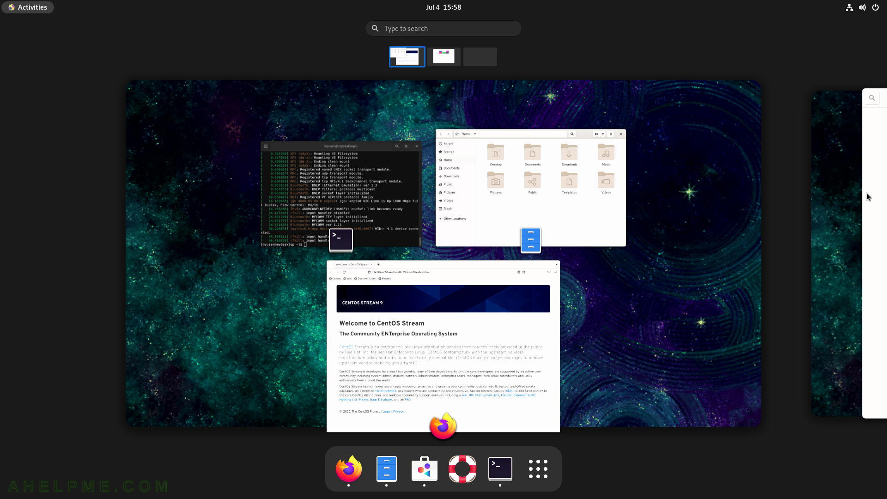Launch Terminal from the dock
Image resolution: width=887 pixels, height=499 pixels.
(500, 469)
